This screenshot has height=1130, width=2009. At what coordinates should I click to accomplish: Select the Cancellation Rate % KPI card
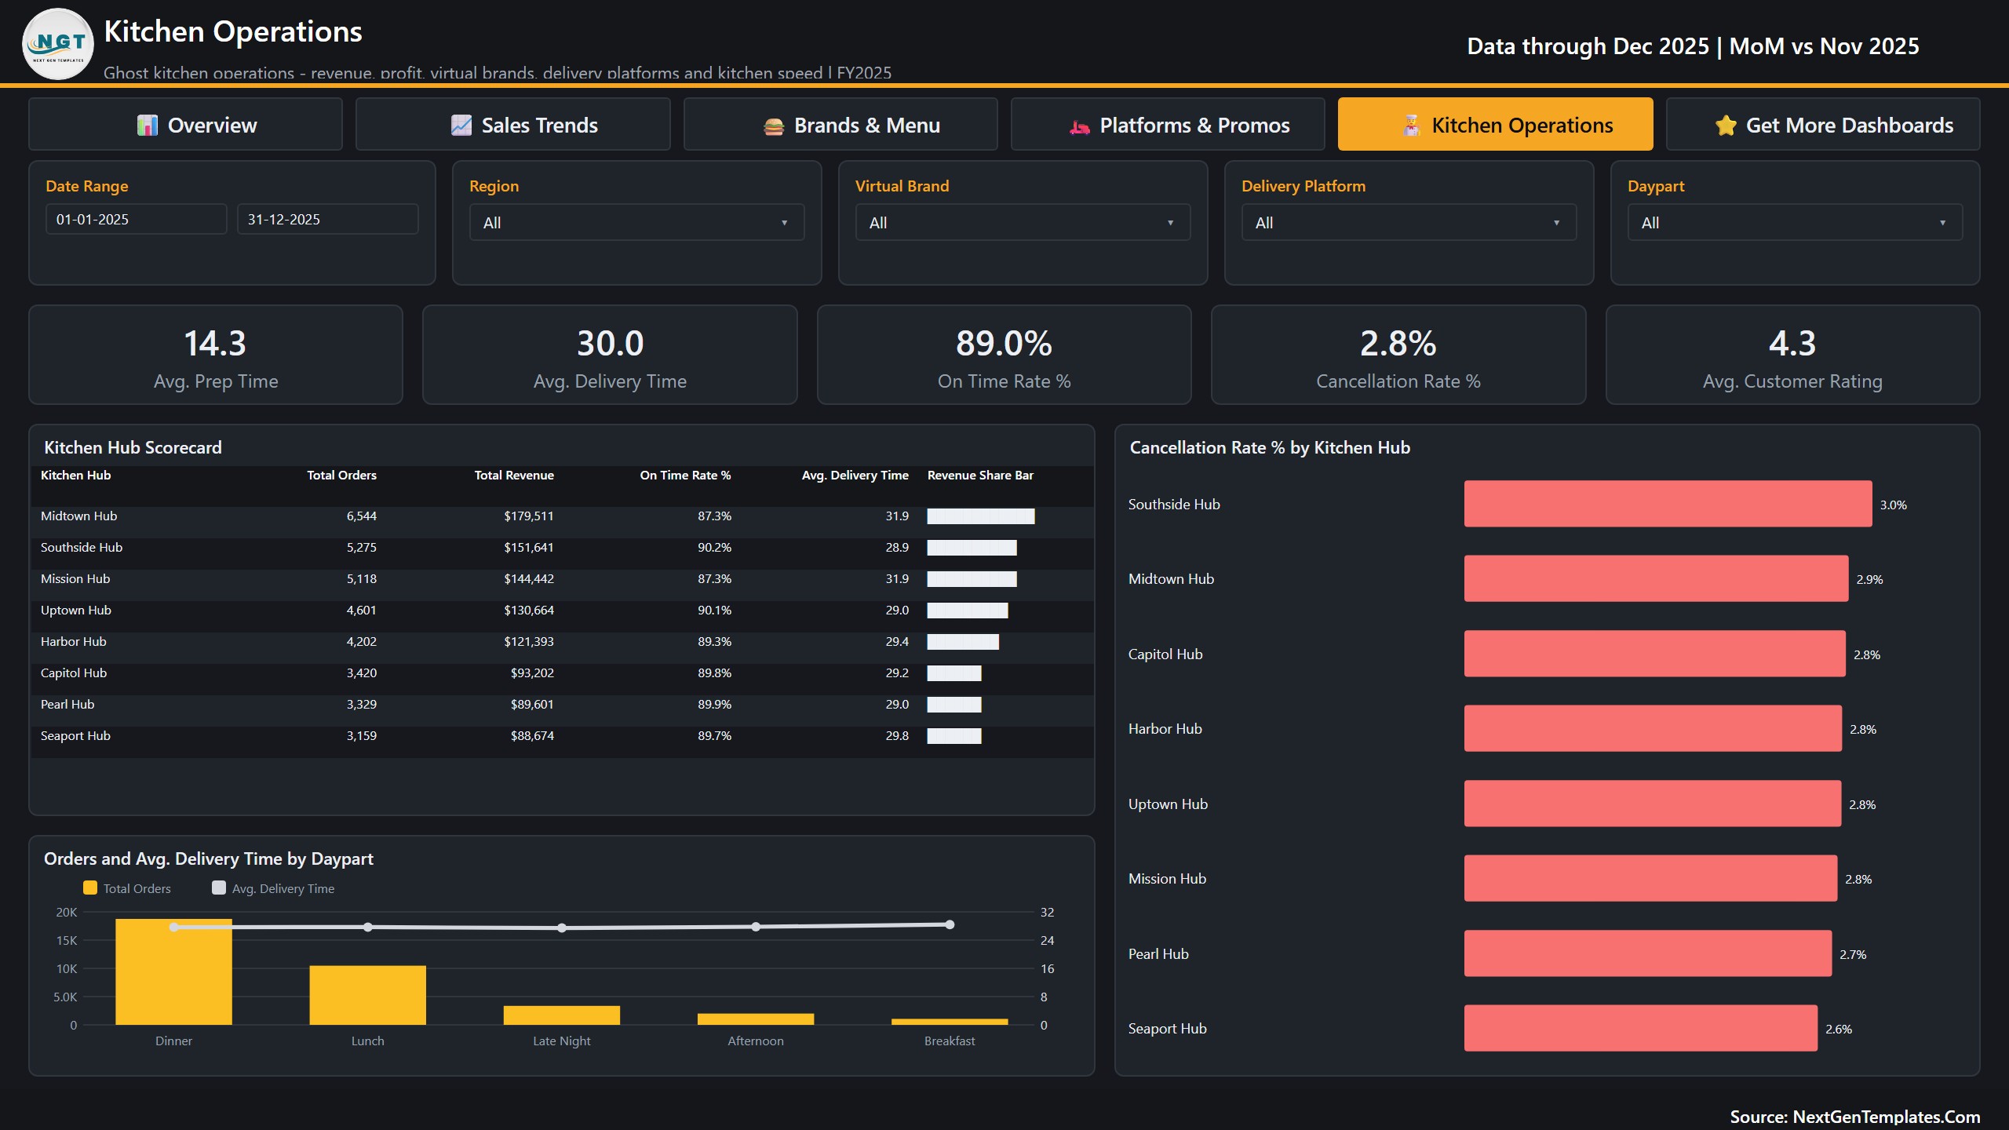(x=1398, y=355)
